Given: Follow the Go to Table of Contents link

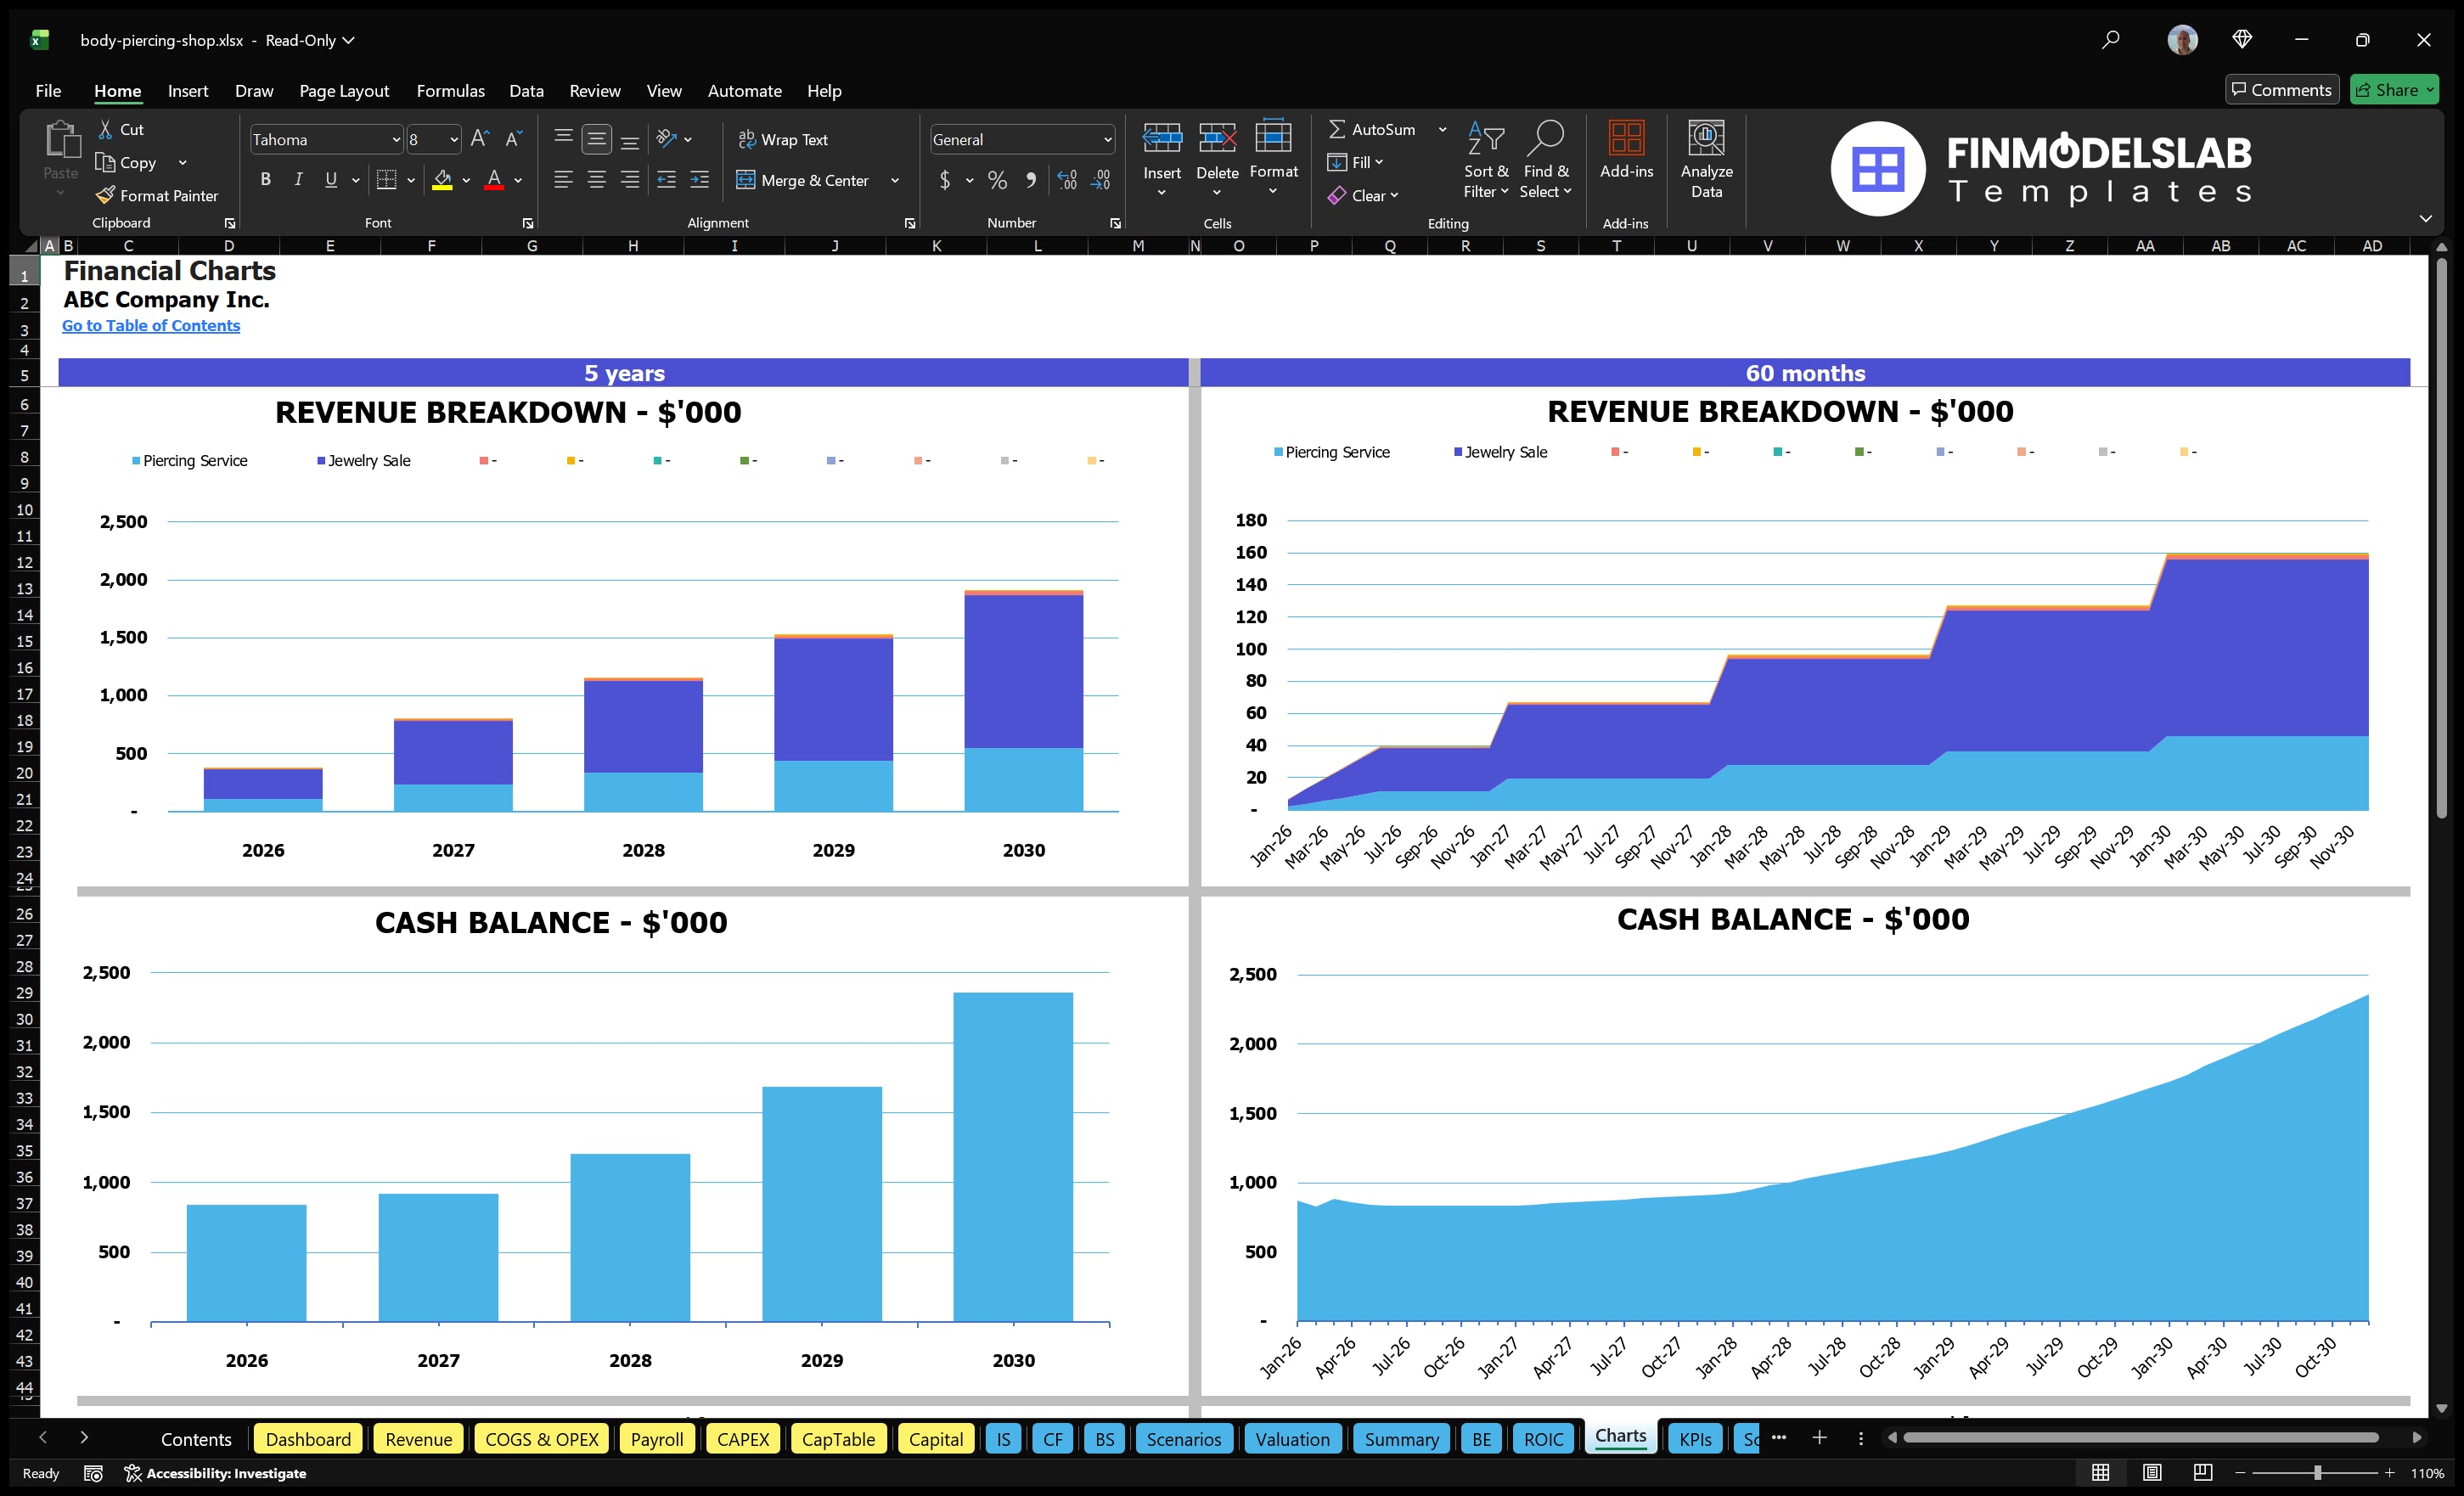Looking at the screenshot, I should point(151,325).
